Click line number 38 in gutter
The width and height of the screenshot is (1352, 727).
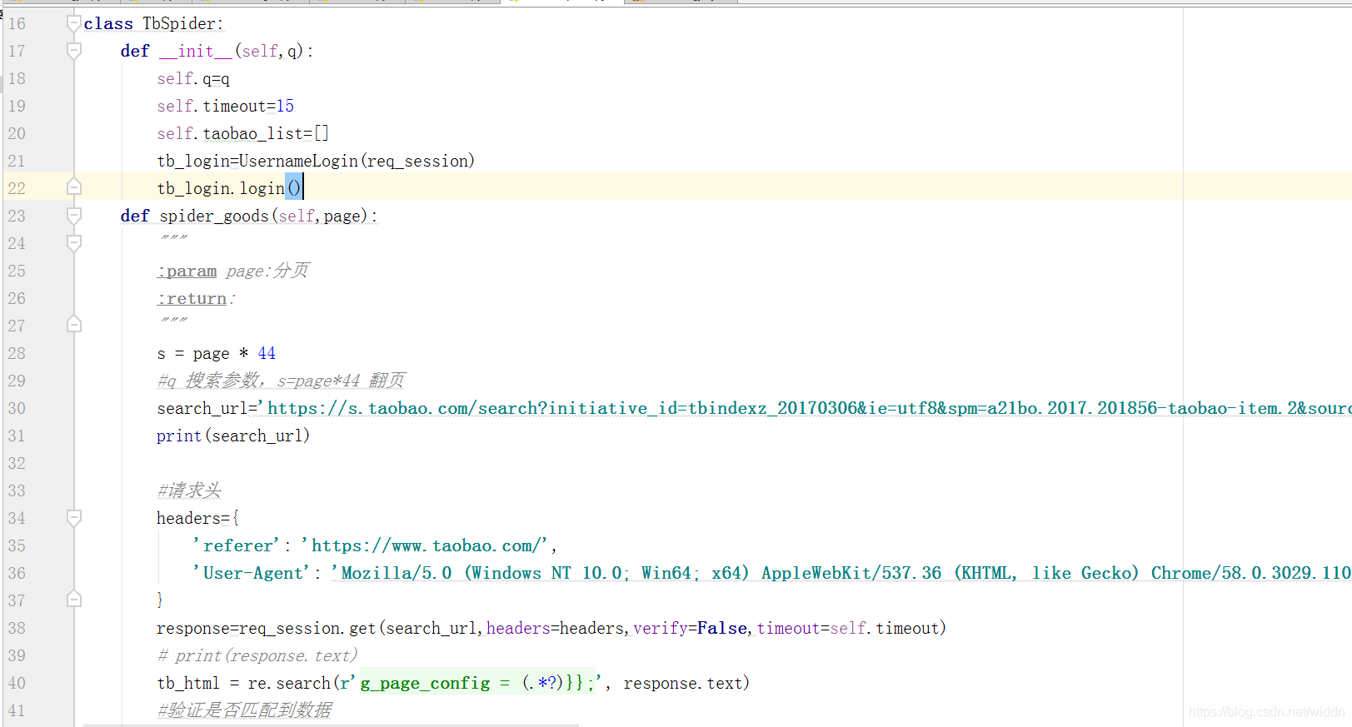click(x=17, y=628)
